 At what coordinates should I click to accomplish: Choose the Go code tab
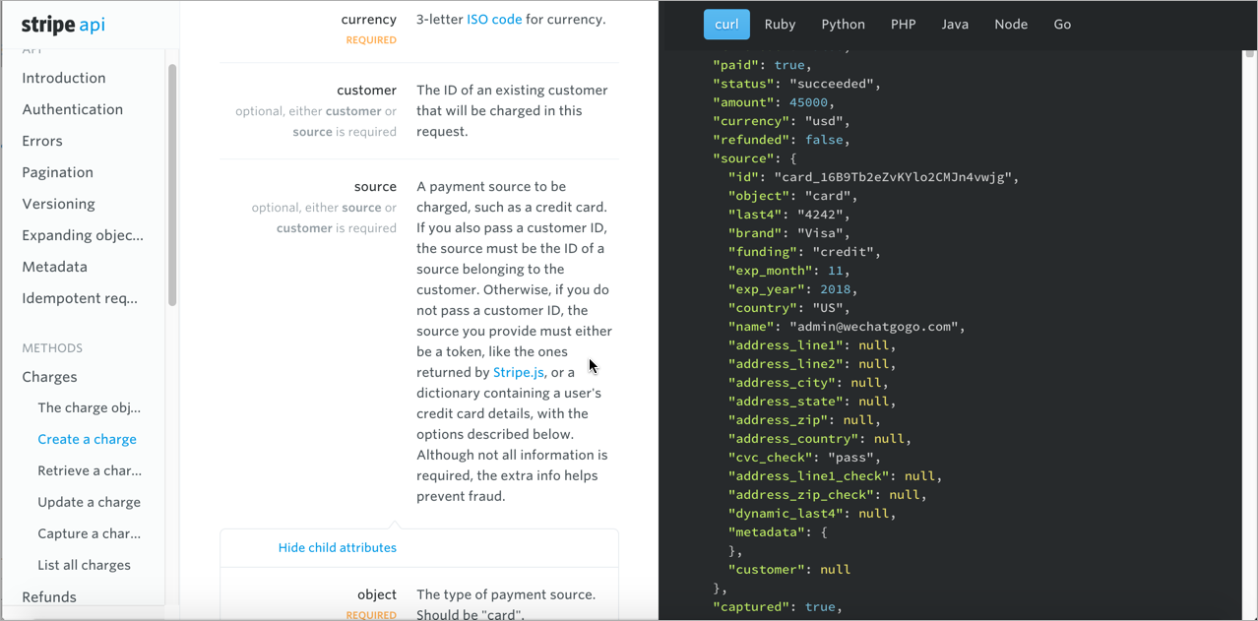click(x=1062, y=25)
